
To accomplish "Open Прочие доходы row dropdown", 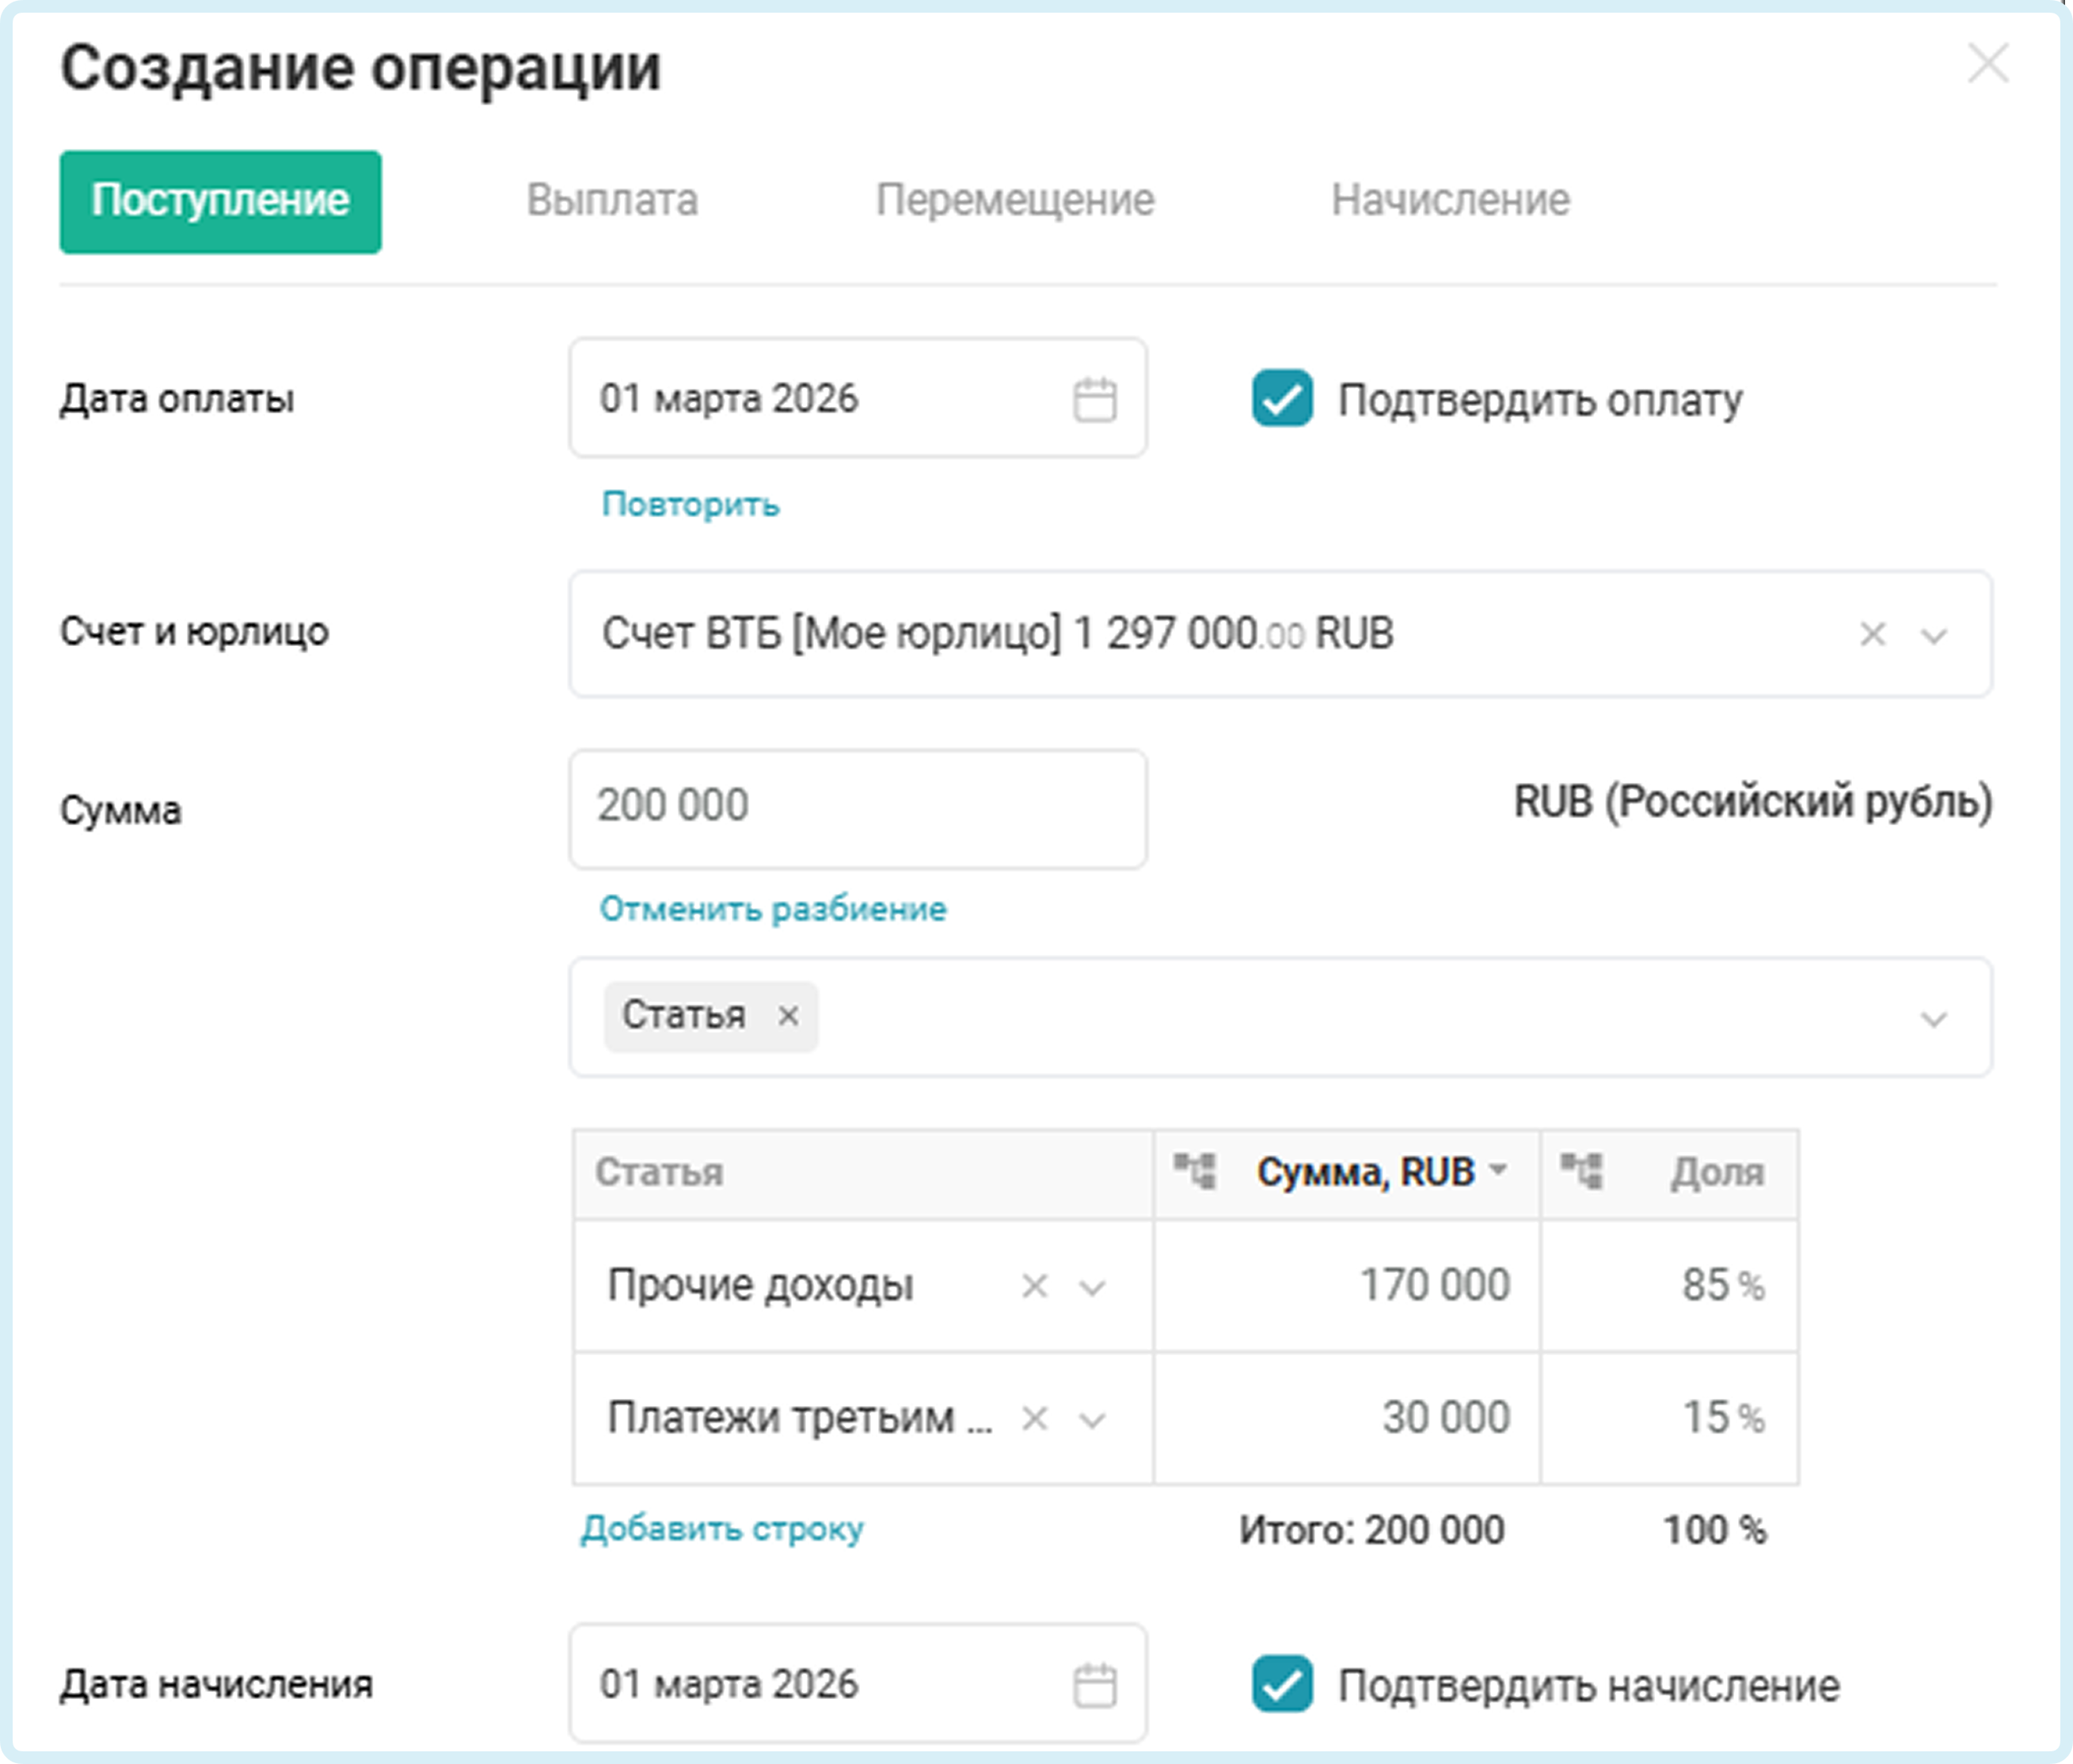I will [x=1092, y=1287].
